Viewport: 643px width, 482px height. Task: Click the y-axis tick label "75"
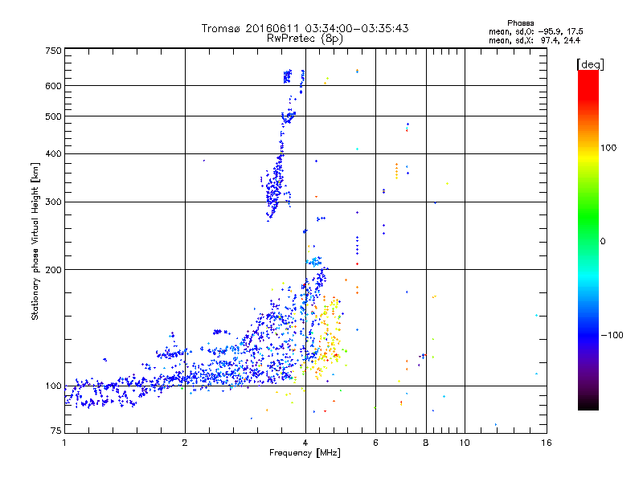click(56, 431)
